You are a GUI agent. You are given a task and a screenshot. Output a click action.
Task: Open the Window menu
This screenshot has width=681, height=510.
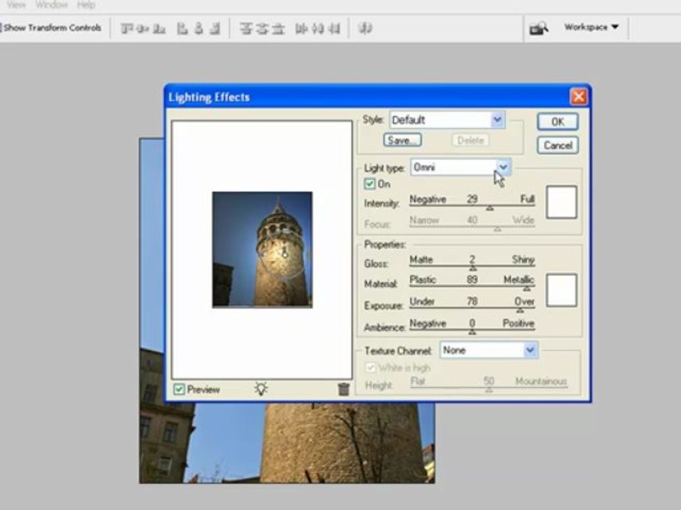point(51,5)
